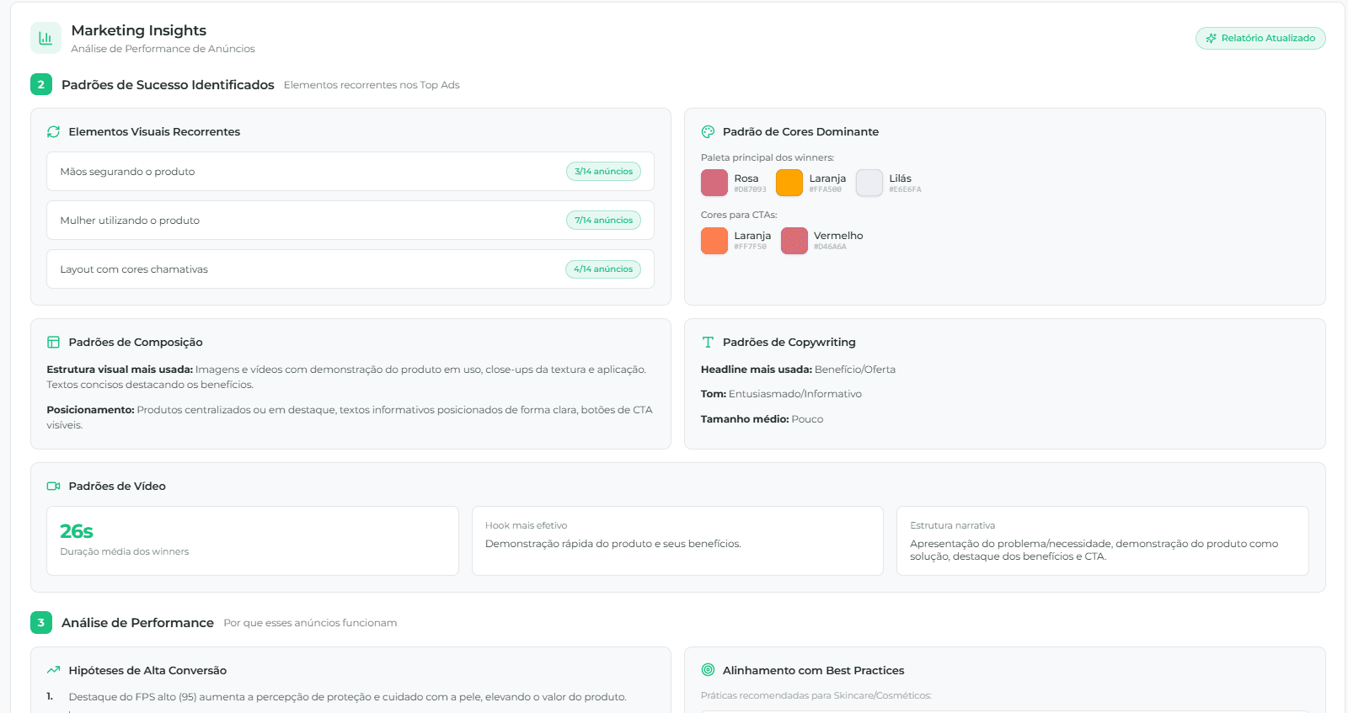Click the 4/14 anúncios badge
Screen dimensions: 1348x713
(x=603, y=269)
